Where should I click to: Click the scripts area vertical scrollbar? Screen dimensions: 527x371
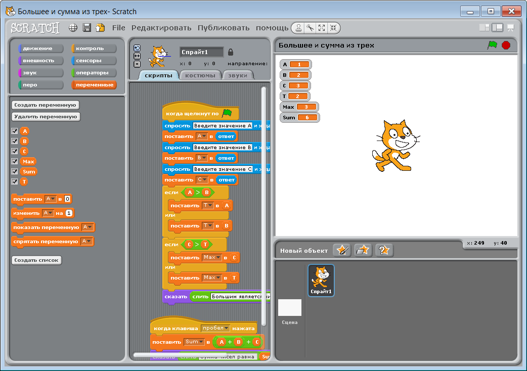click(x=264, y=206)
